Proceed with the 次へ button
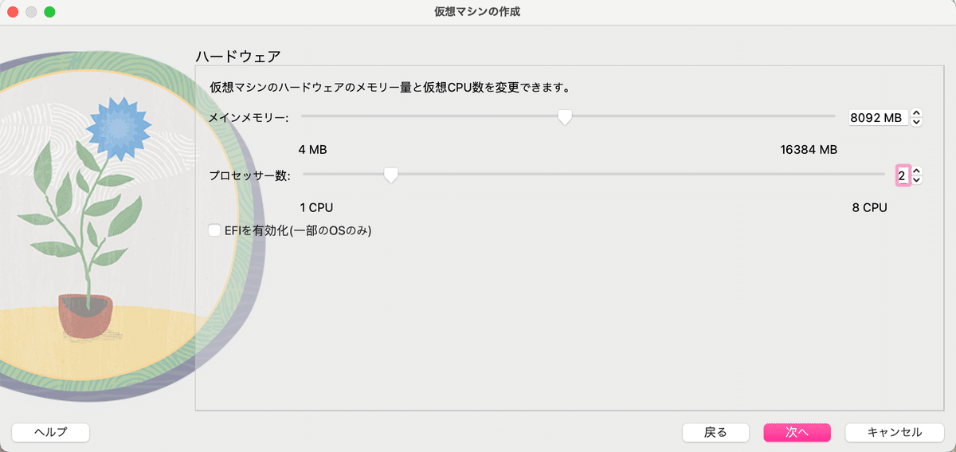956x452 pixels. (x=797, y=432)
